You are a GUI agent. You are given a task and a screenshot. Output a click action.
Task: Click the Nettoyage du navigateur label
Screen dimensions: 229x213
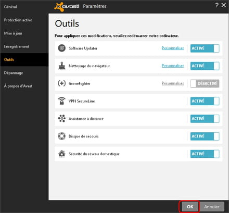point(89,66)
